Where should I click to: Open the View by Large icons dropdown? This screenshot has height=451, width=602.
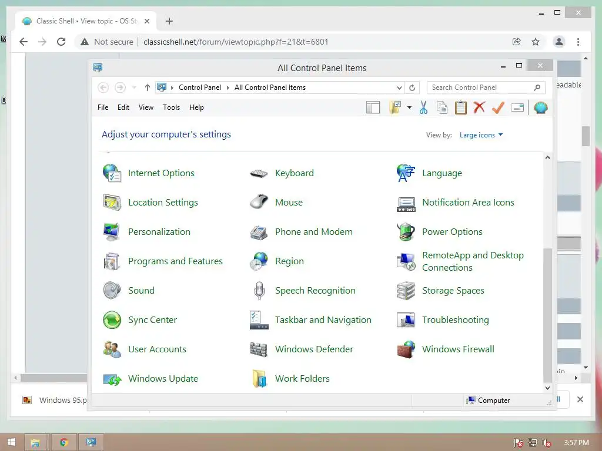481,135
